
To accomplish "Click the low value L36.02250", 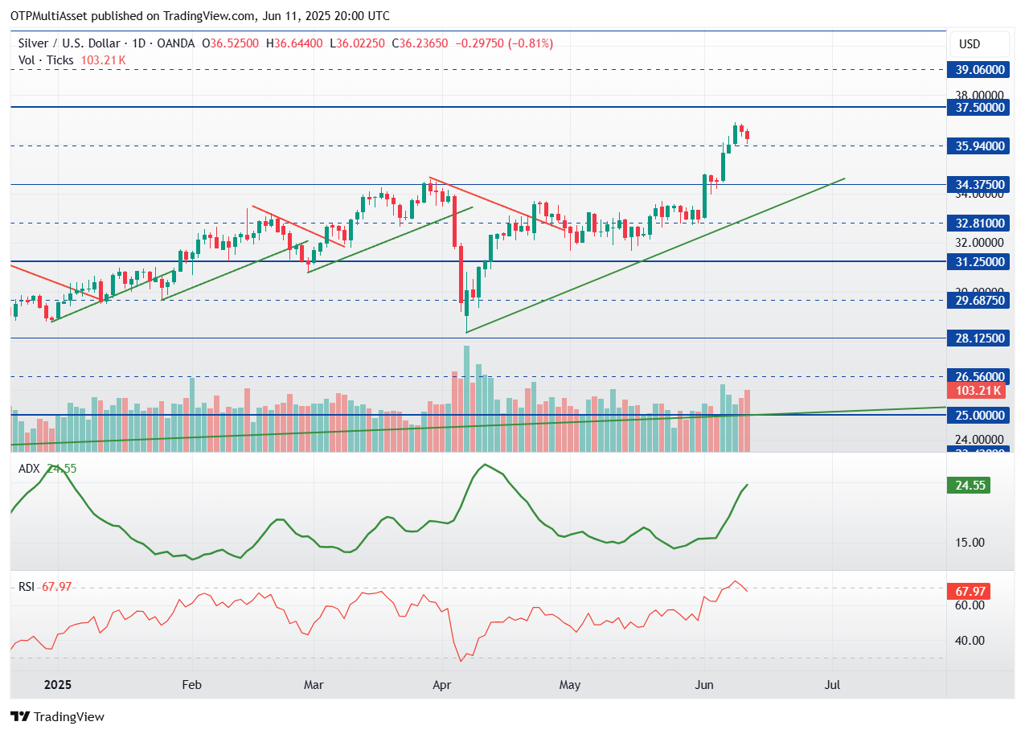I will pyautogui.click(x=357, y=43).
